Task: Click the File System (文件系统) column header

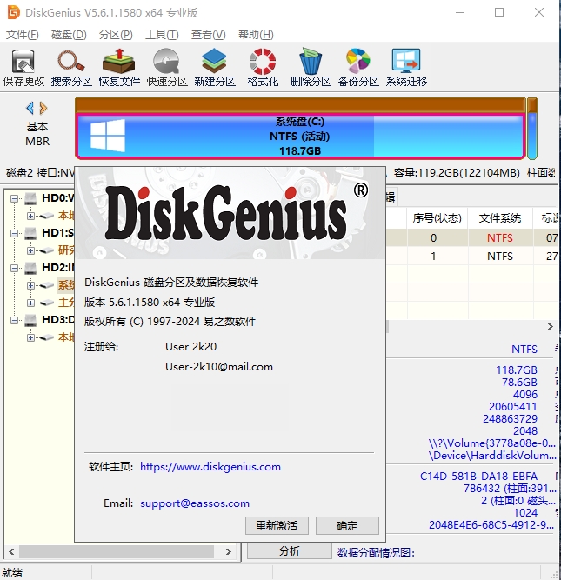Action: tap(500, 218)
